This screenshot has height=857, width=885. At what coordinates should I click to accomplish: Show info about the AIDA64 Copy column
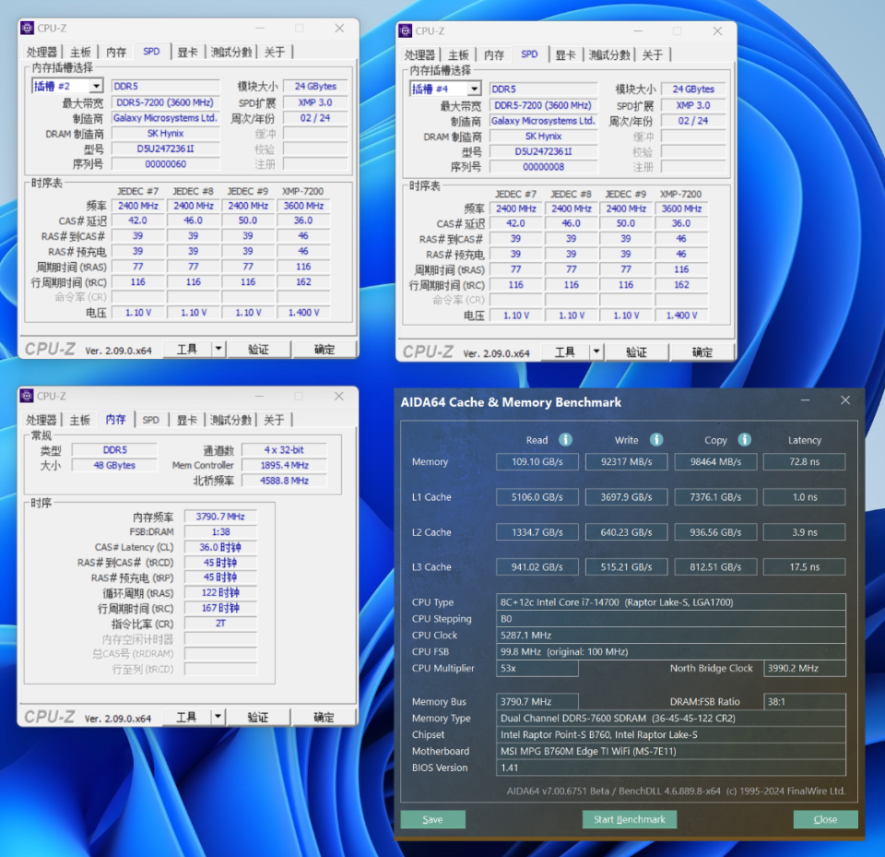745,439
